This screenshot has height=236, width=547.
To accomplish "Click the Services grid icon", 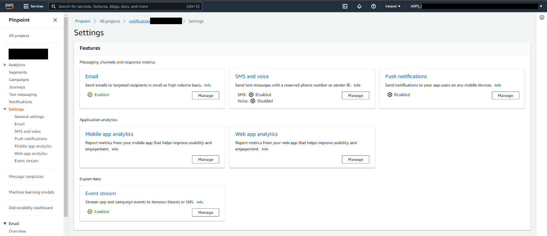I will [x=25, y=6].
